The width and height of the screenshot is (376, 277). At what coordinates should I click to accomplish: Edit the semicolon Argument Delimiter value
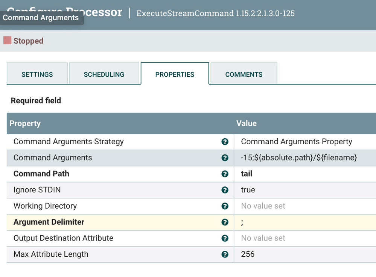point(305,223)
